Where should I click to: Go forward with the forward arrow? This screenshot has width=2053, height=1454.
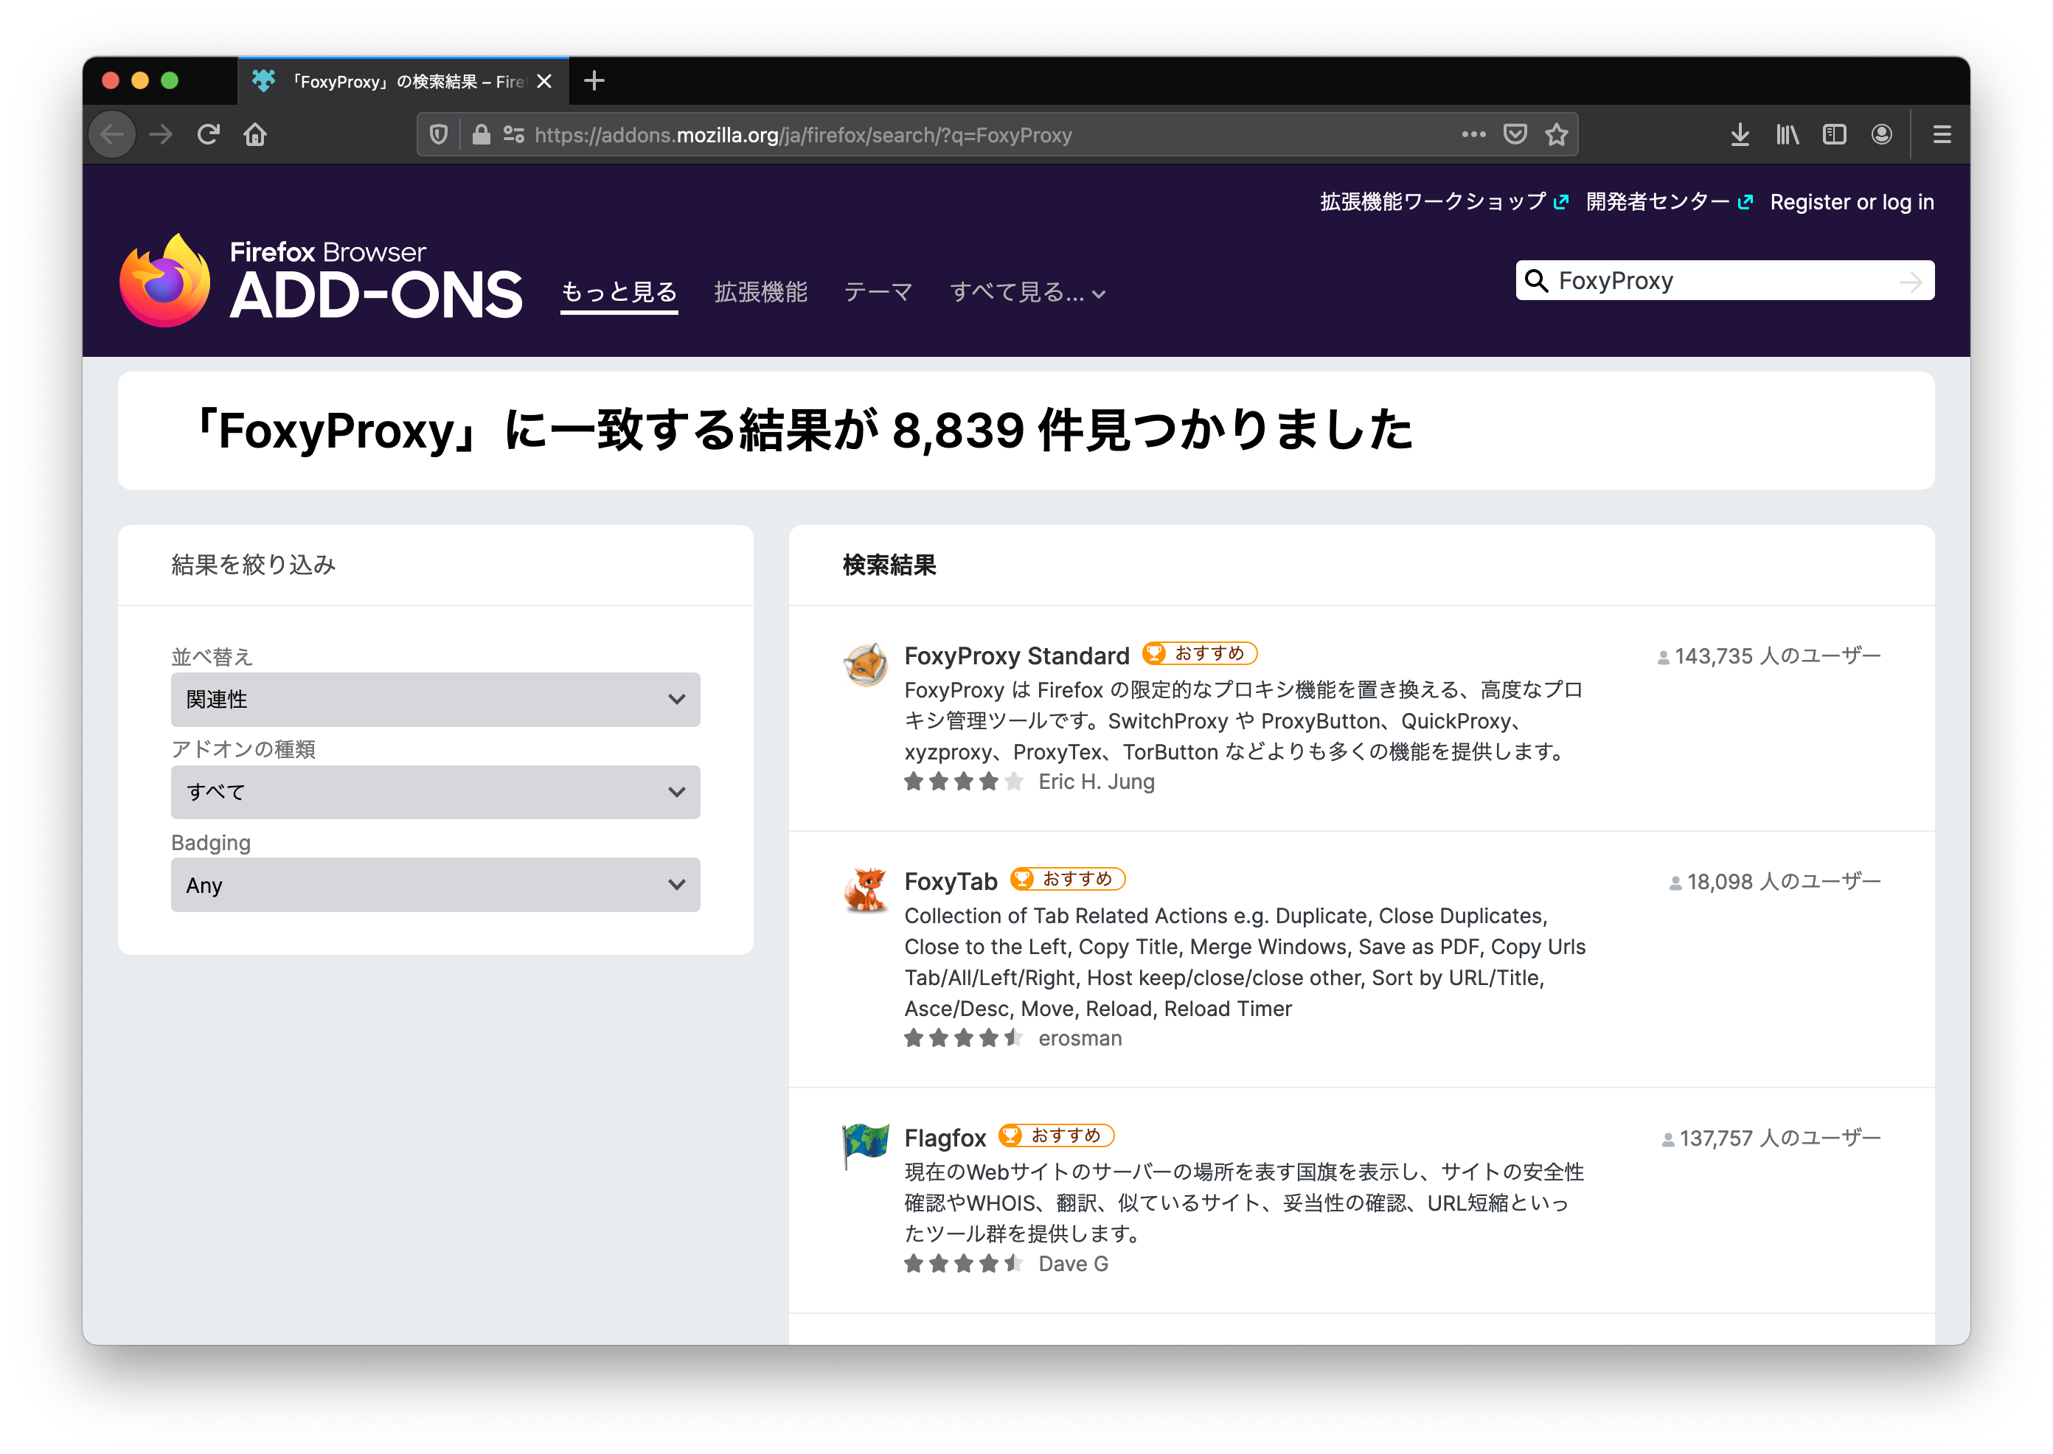[161, 135]
